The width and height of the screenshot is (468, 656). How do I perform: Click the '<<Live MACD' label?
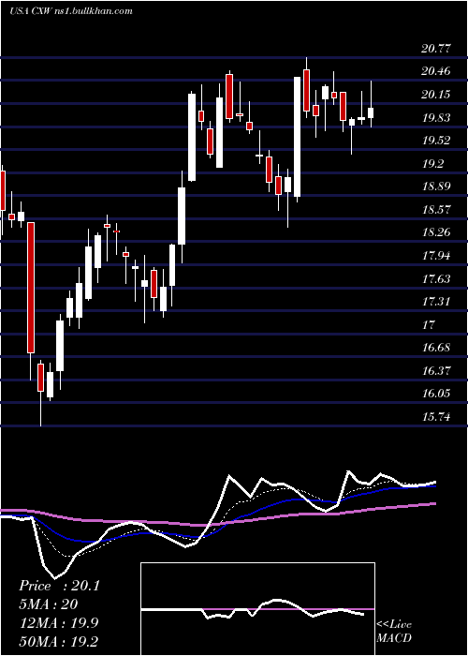[394, 631]
